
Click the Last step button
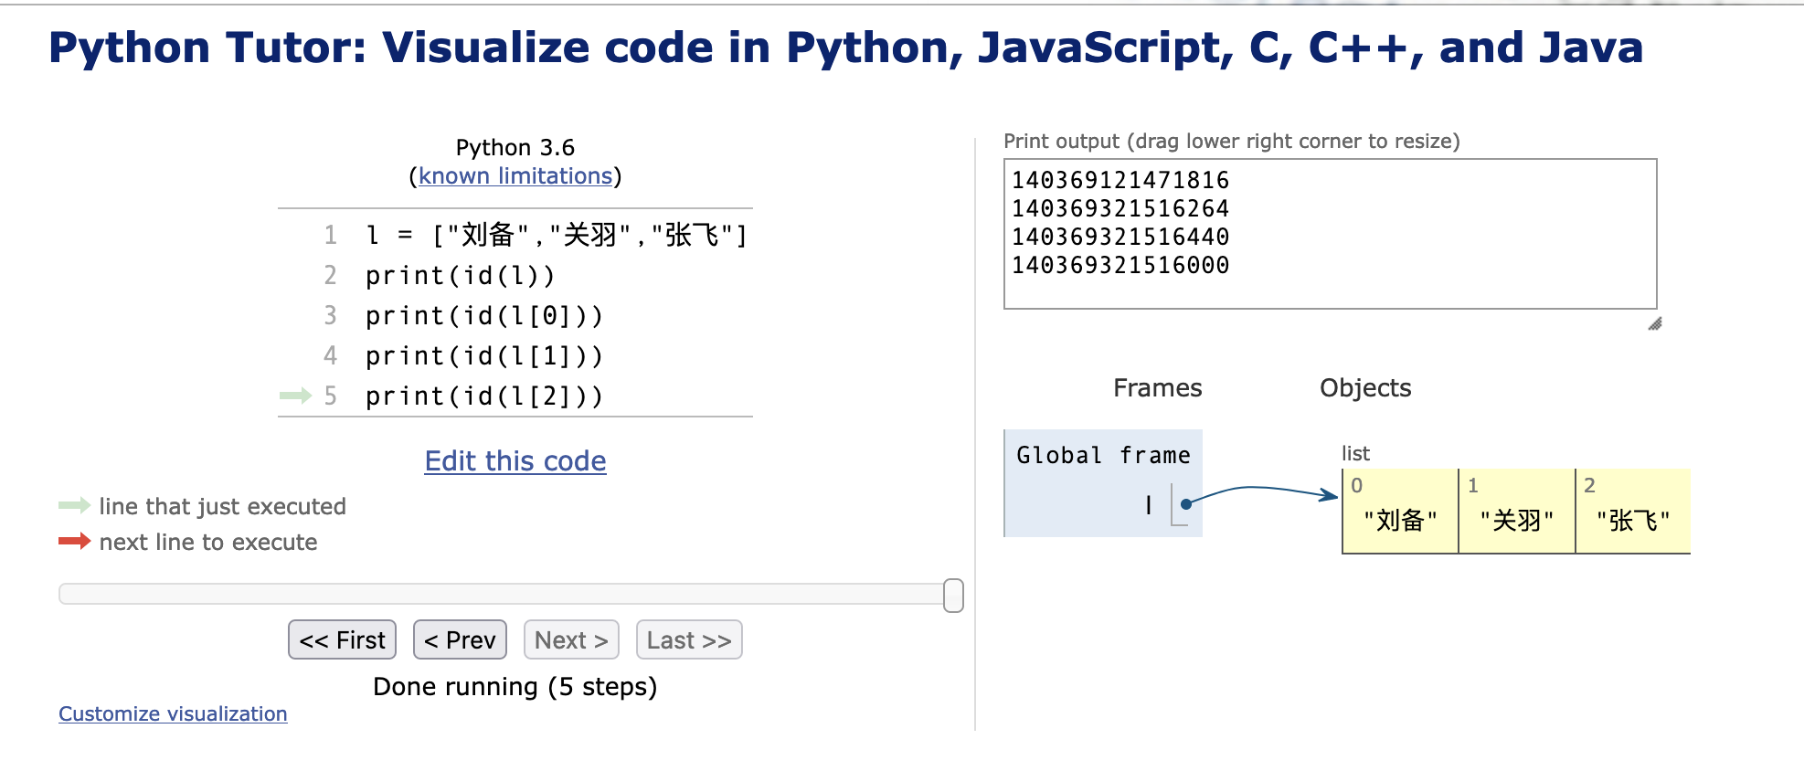[689, 639]
